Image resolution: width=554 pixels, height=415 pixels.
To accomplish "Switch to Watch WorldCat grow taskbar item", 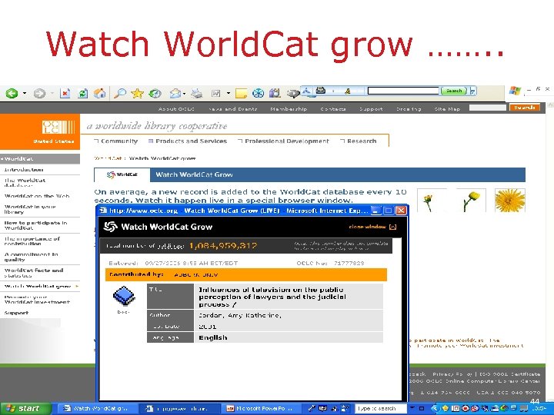I will tap(96, 409).
